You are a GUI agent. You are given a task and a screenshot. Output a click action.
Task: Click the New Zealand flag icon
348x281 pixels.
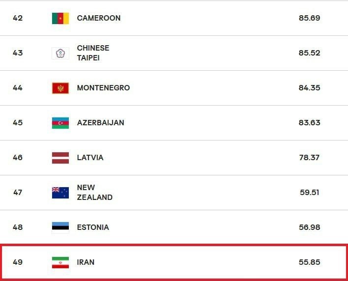(60, 193)
